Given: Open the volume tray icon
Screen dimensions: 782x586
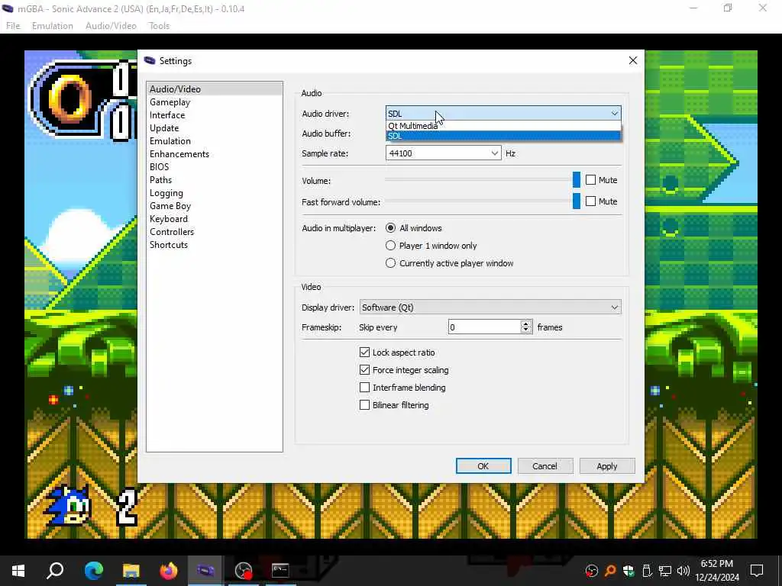Looking at the screenshot, I should click(x=683, y=571).
